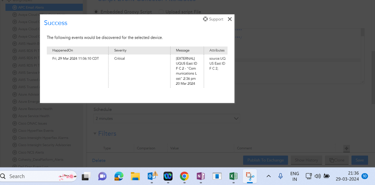Open Microsoft Teams chat from taskbar

pos(102,176)
